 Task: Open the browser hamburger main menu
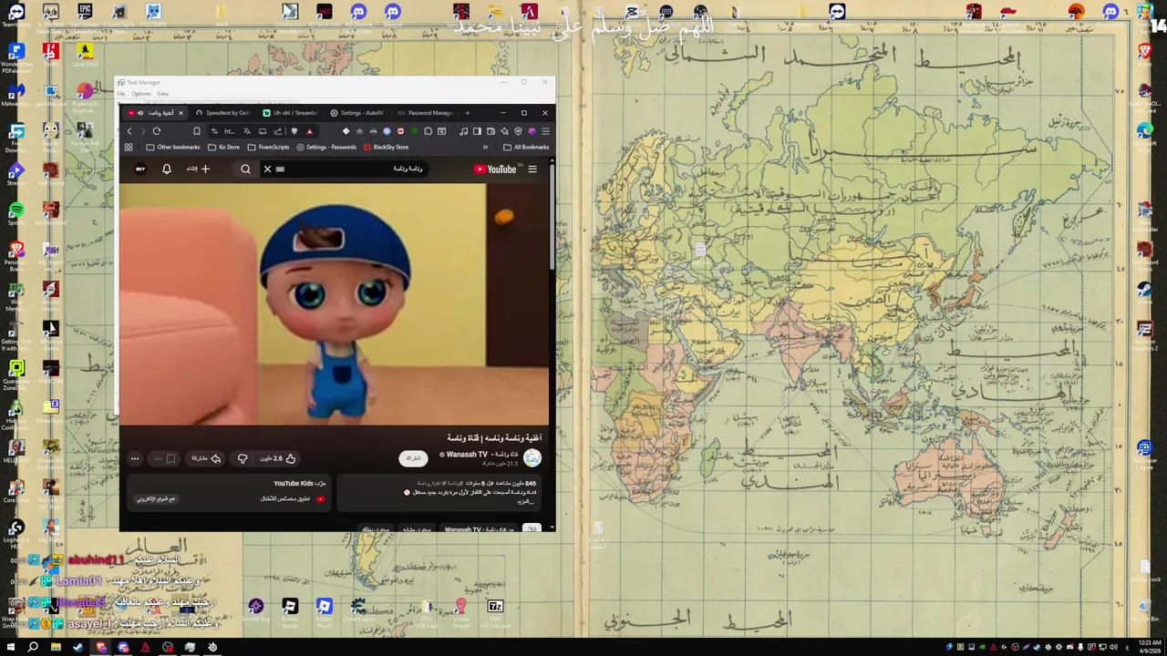point(546,131)
